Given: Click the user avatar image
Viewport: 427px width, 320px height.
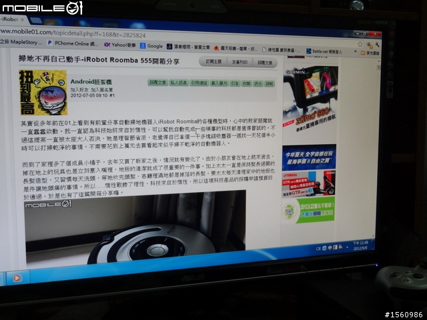Looking at the screenshot, I should coord(43,93).
